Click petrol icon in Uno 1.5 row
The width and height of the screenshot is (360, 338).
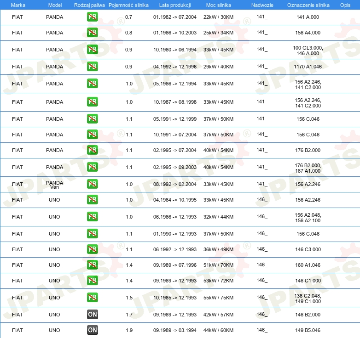tap(92, 297)
